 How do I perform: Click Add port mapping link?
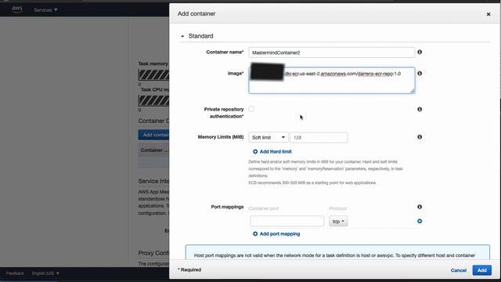(x=276, y=234)
